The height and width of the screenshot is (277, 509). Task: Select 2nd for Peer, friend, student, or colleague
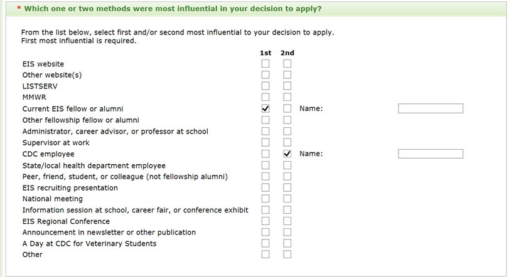pos(287,177)
